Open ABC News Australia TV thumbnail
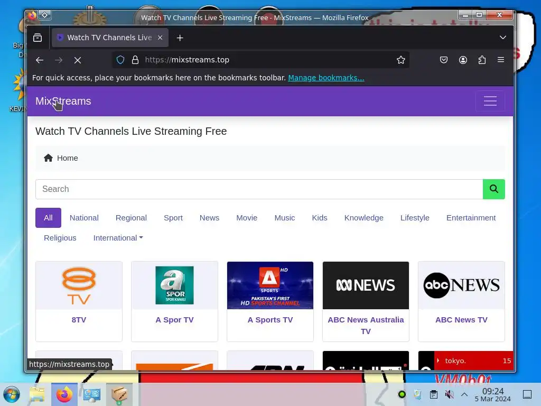This screenshot has width=541, height=406. pos(366,285)
